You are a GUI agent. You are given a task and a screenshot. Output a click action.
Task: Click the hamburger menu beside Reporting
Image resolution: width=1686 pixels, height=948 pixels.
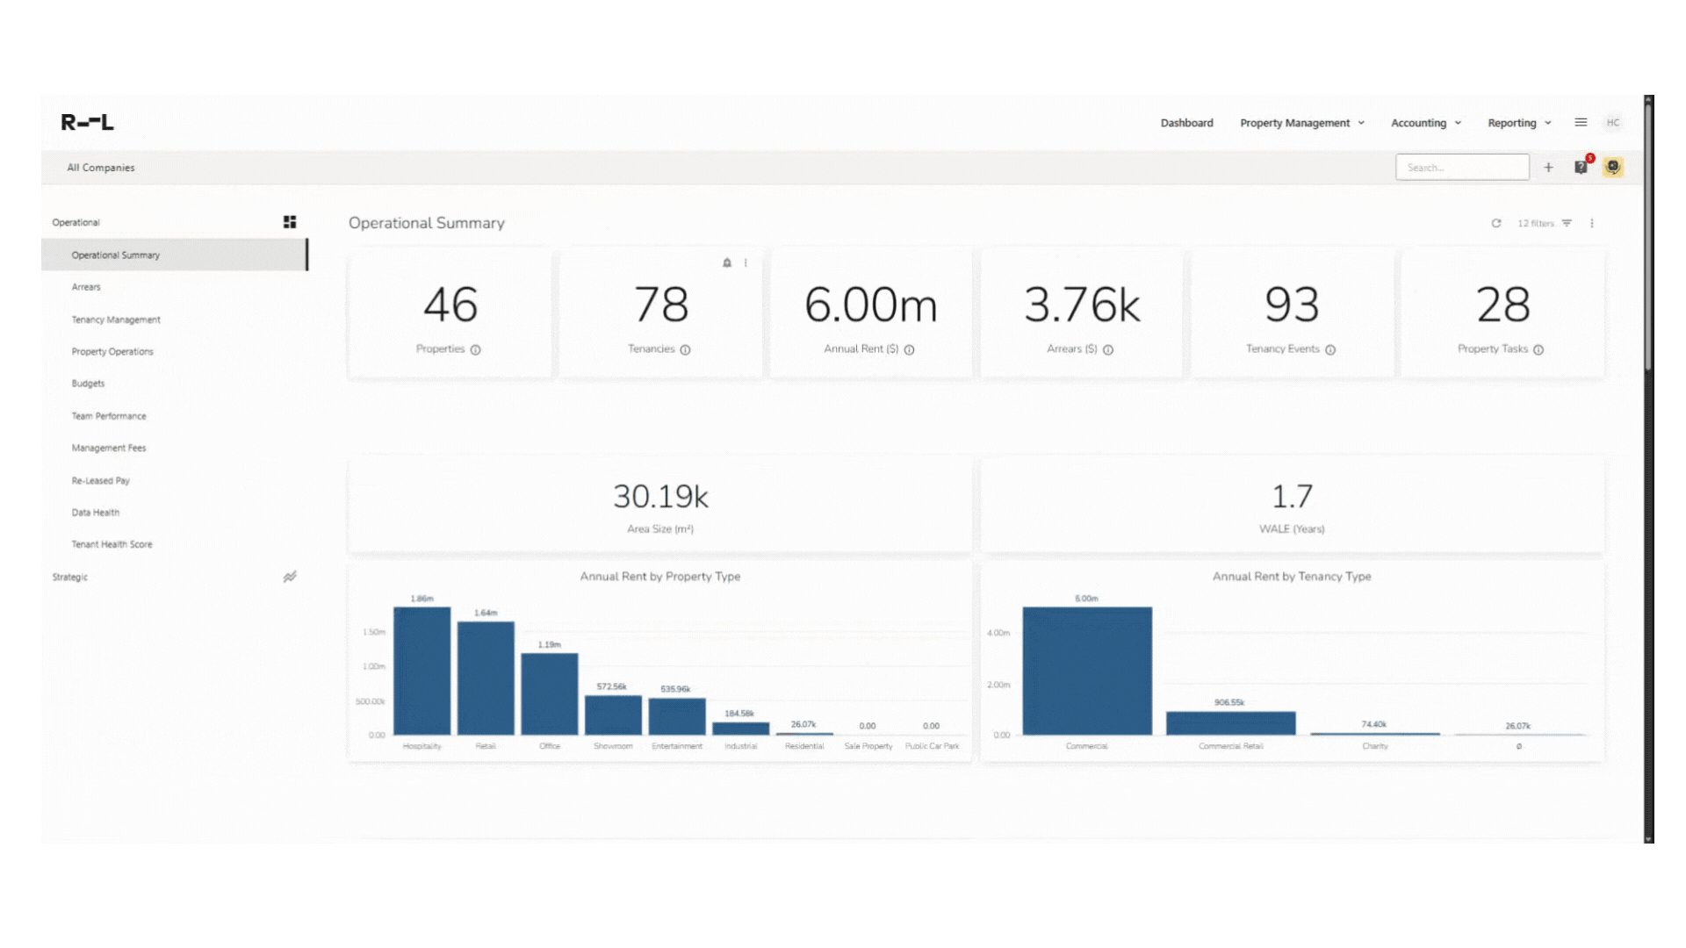click(1581, 123)
